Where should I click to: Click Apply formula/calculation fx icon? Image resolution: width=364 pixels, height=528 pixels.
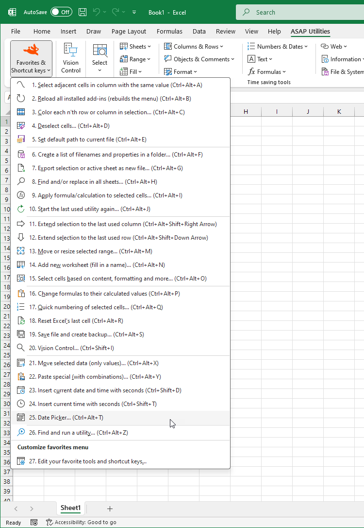[21, 195]
